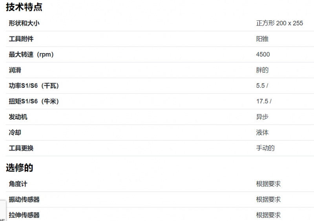The height and width of the screenshot is (221, 314).
Task: Click the 拉伸传感器 row label
Action: [x=24, y=215]
